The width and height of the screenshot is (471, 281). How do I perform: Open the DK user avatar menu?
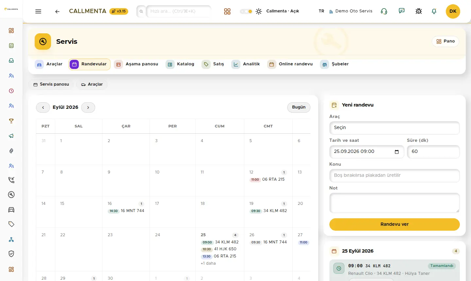click(453, 11)
